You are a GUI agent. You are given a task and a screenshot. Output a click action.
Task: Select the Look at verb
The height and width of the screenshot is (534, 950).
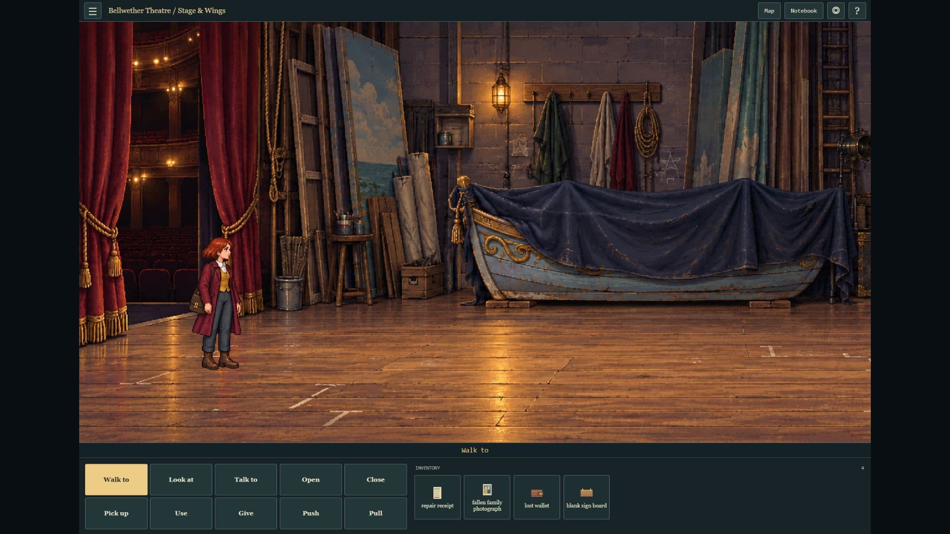[x=181, y=480]
